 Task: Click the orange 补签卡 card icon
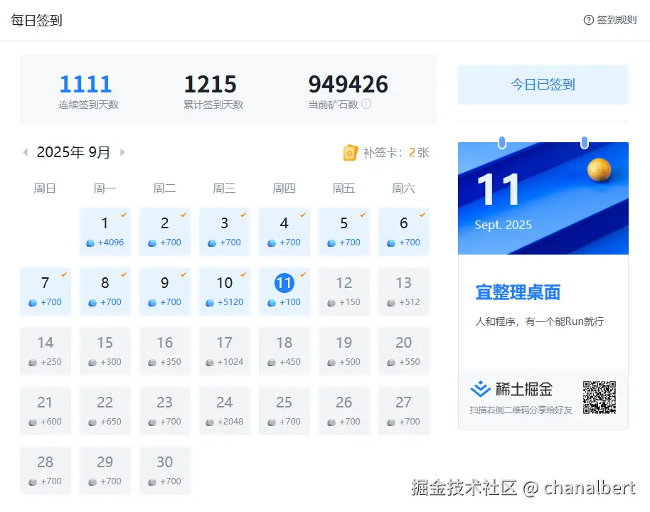350,152
